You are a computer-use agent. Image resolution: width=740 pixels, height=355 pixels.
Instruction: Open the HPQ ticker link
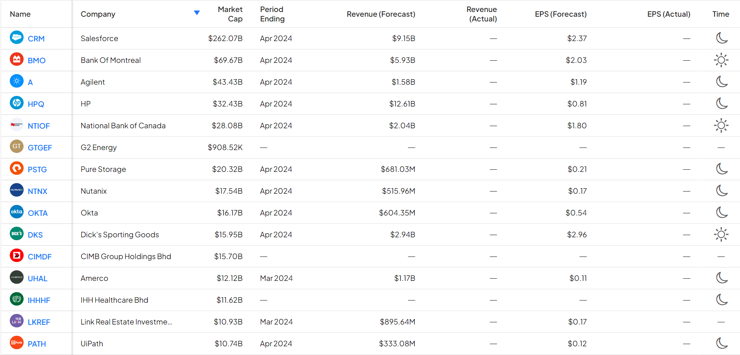click(x=36, y=104)
